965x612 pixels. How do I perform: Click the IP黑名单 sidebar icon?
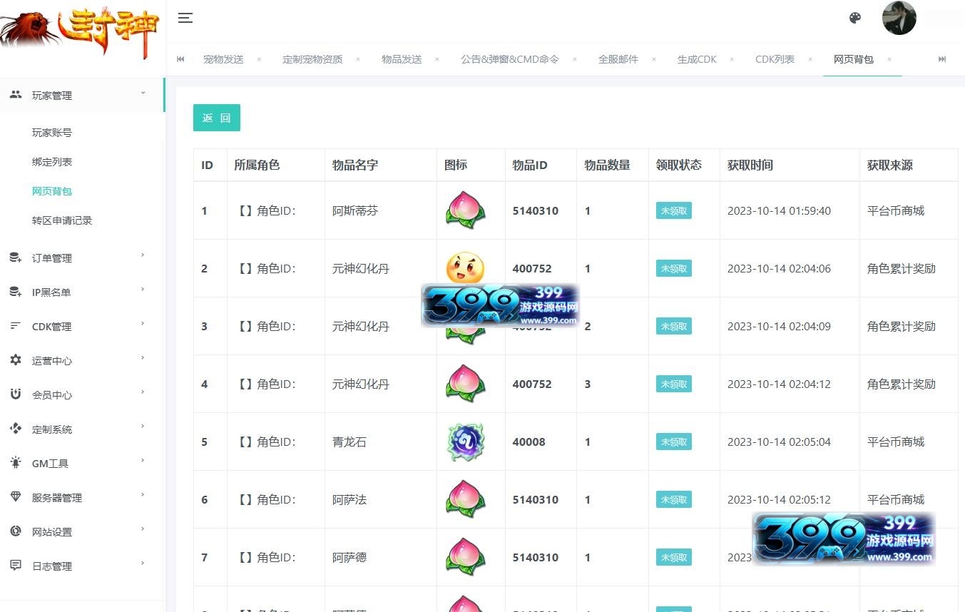tap(16, 292)
